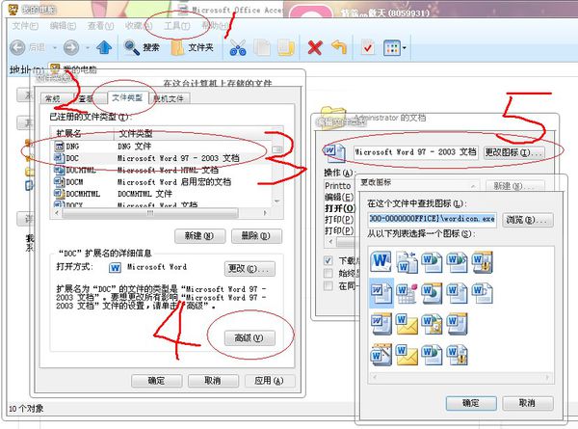Click the Word document icon beside type name field

[334, 152]
